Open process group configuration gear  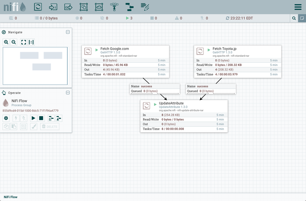[x=6, y=118]
